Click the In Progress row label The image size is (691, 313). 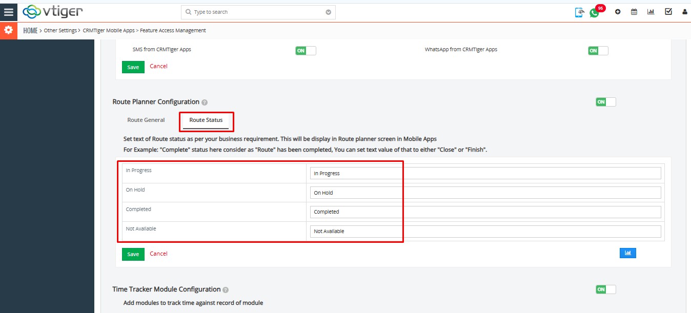coord(138,170)
